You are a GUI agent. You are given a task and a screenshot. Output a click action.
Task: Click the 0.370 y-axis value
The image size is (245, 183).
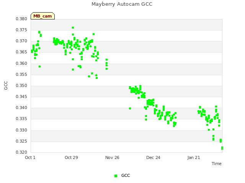pos(21,41)
